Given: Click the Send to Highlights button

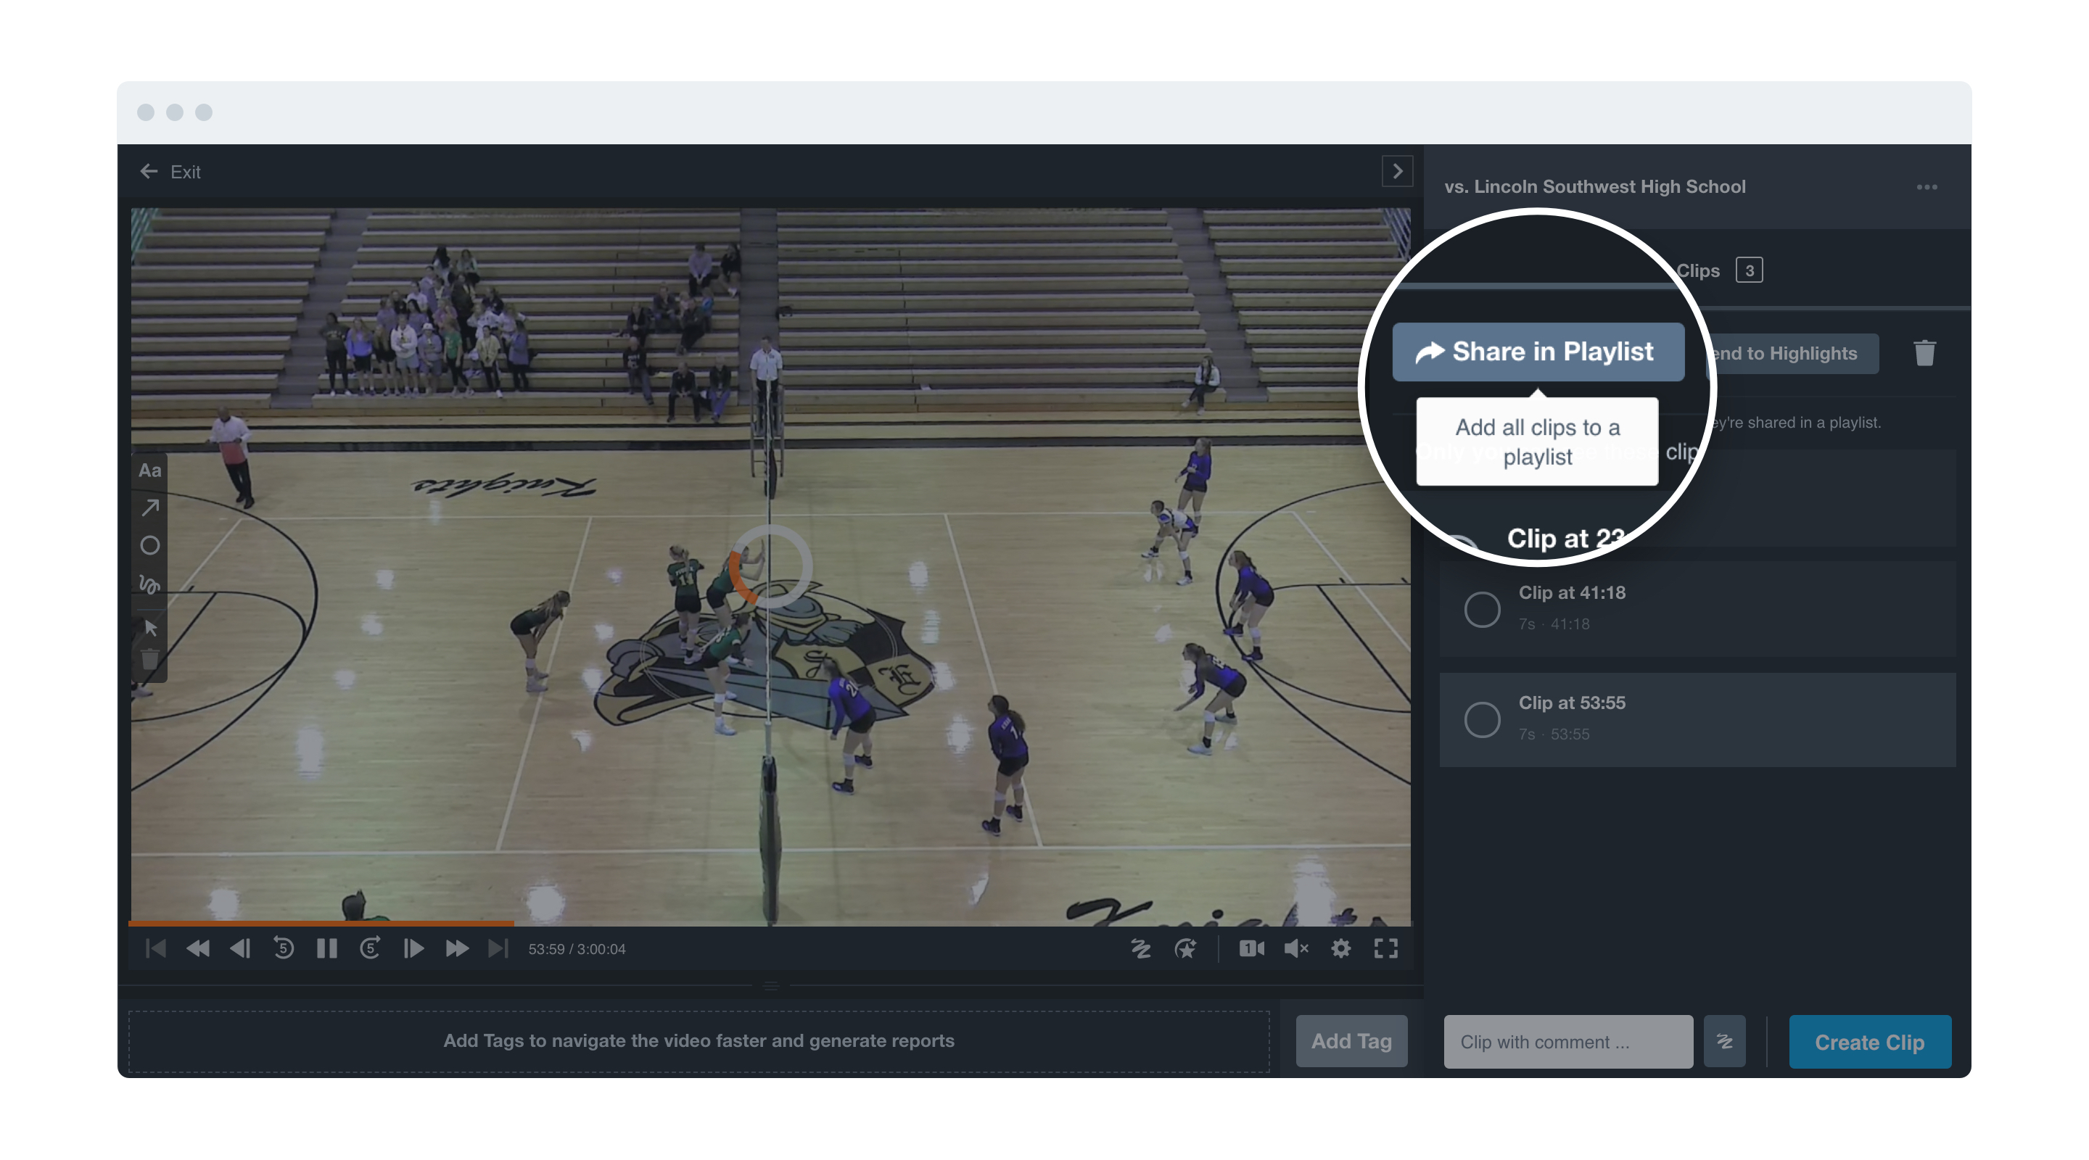Looking at the screenshot, I should point(1792,353).
